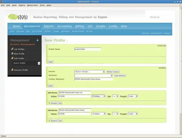Click the daloRADIUS logo
Screen dimensions: 182x138
(18, 17)
